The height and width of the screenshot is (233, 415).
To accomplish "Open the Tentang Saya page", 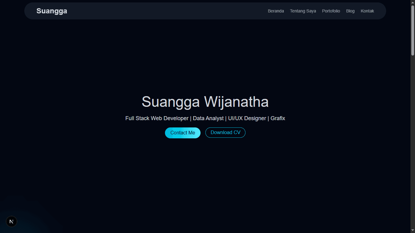I will [303, 11].
